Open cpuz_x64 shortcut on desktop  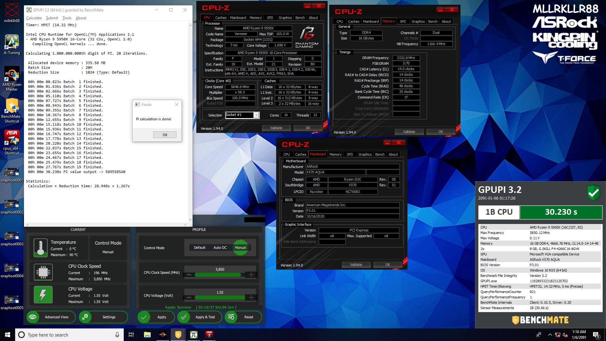coord(12,142)
